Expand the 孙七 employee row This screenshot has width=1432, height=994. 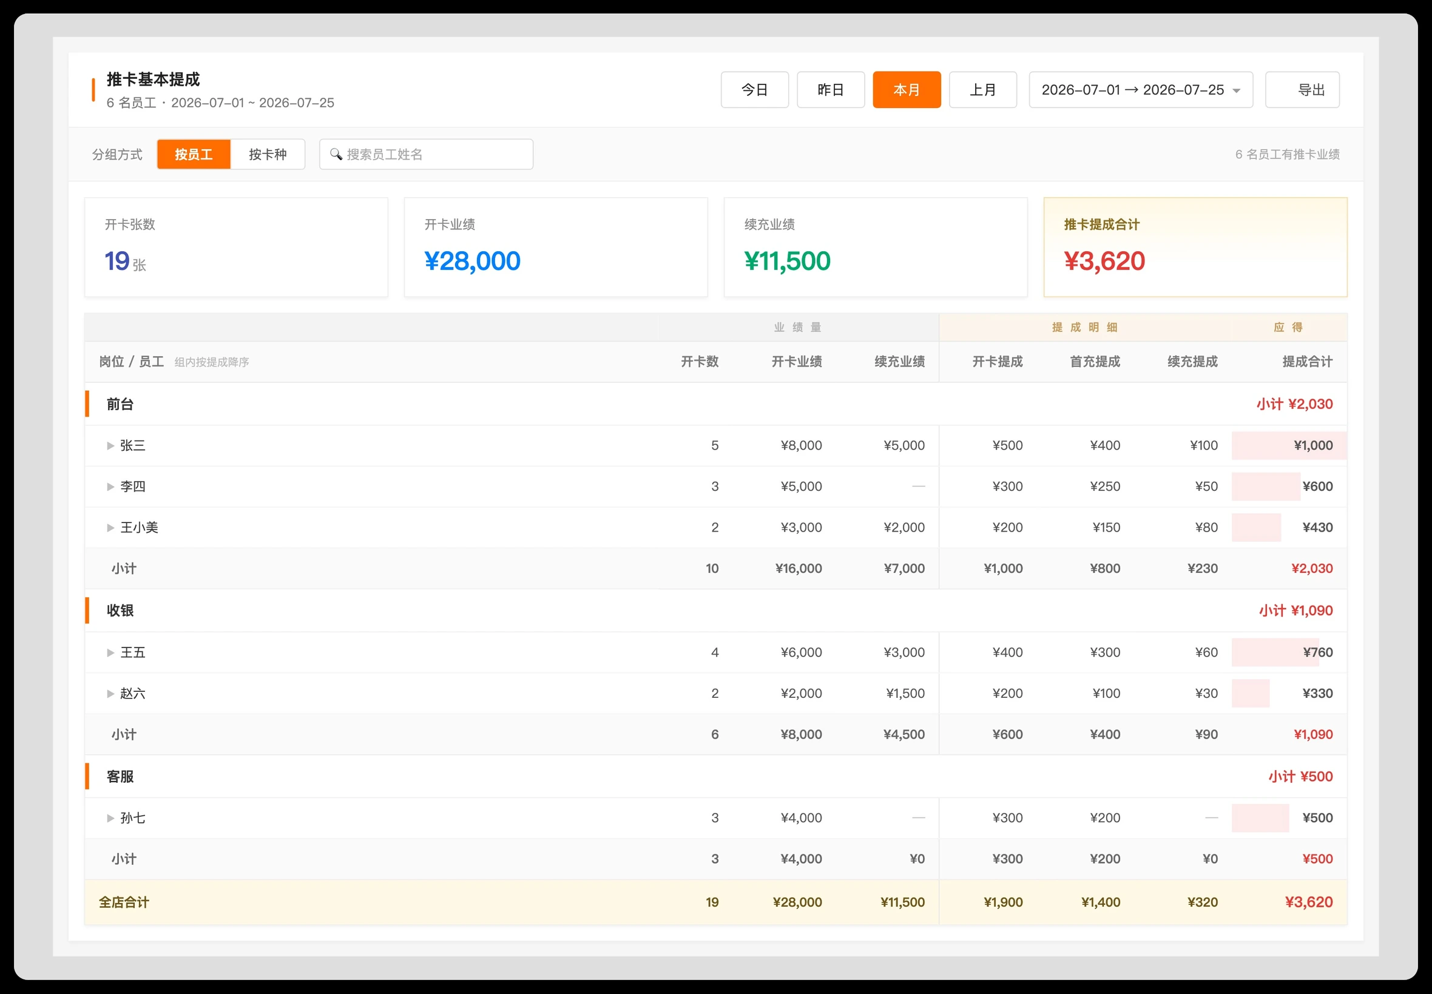point(110,818)
